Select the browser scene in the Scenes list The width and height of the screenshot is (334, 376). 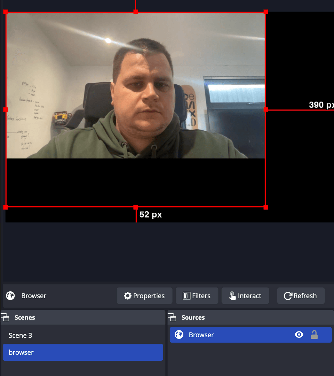tap(21, 352)
